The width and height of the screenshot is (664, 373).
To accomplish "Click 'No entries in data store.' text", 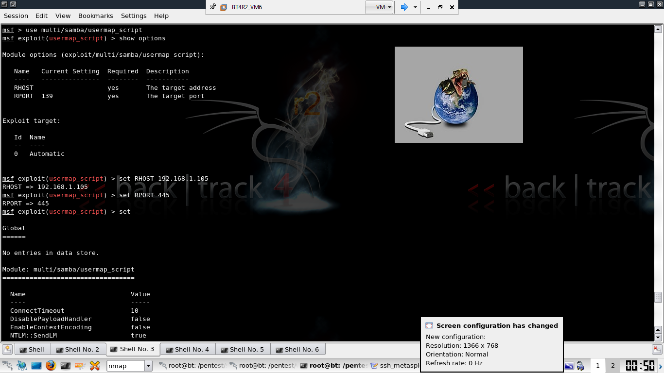I will [51, 253].
